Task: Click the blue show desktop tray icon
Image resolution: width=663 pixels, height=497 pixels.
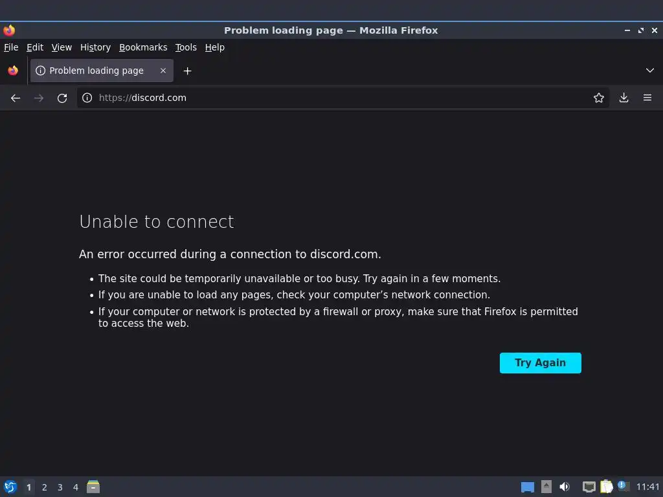Action: click(527, 487)
